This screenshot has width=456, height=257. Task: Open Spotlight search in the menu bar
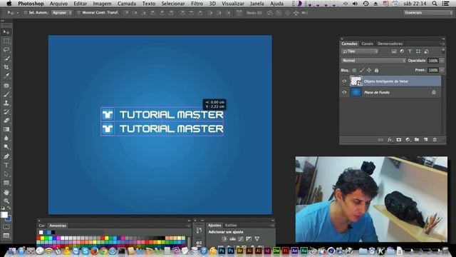point(434,4)
